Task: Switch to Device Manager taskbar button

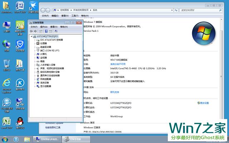Action: tap(76, 139)
